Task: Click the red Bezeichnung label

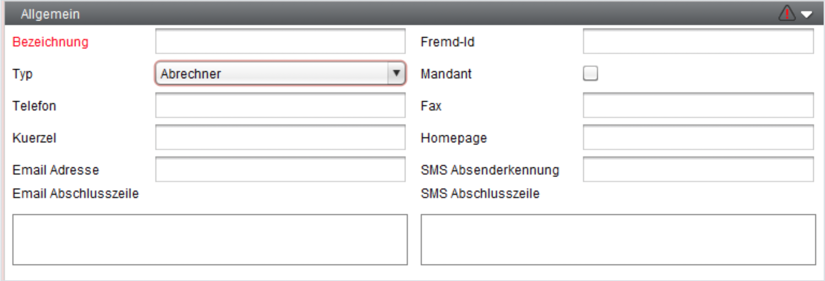Action: click(x=50, y=42)
